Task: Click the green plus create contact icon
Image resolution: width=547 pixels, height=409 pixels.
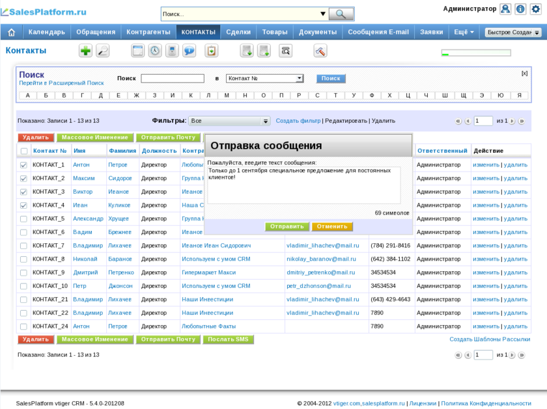Action: pyautogui.click(x=85, y=51)
